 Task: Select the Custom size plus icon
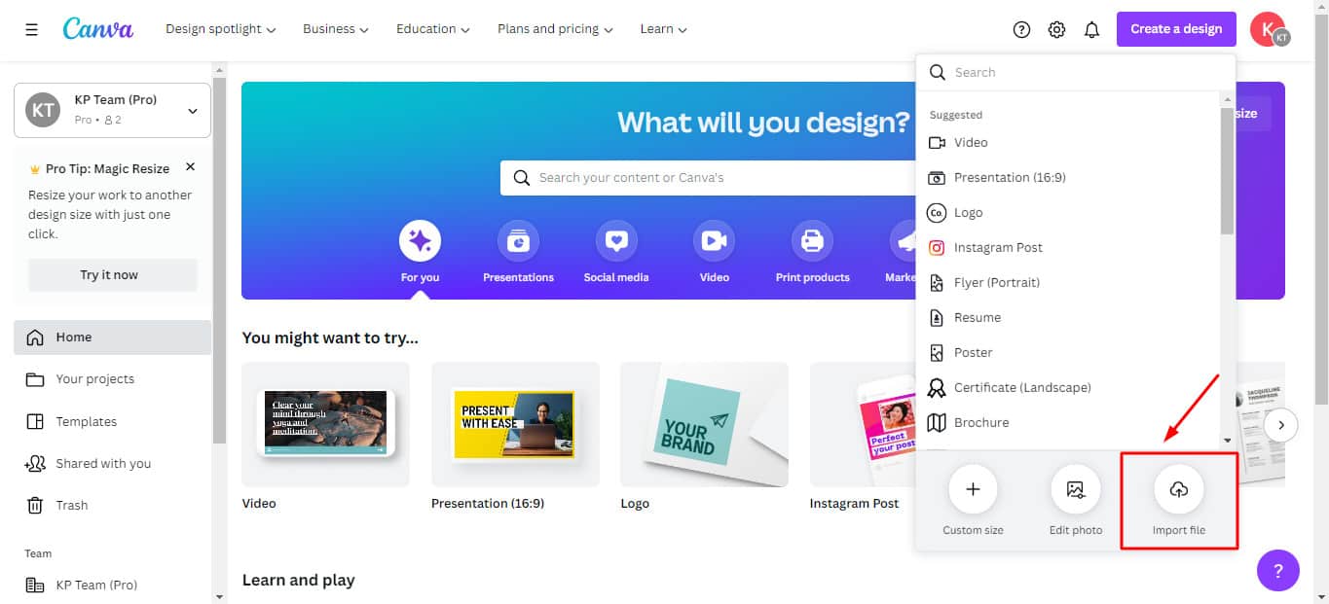pyautogui.click(x=973, y=490)
